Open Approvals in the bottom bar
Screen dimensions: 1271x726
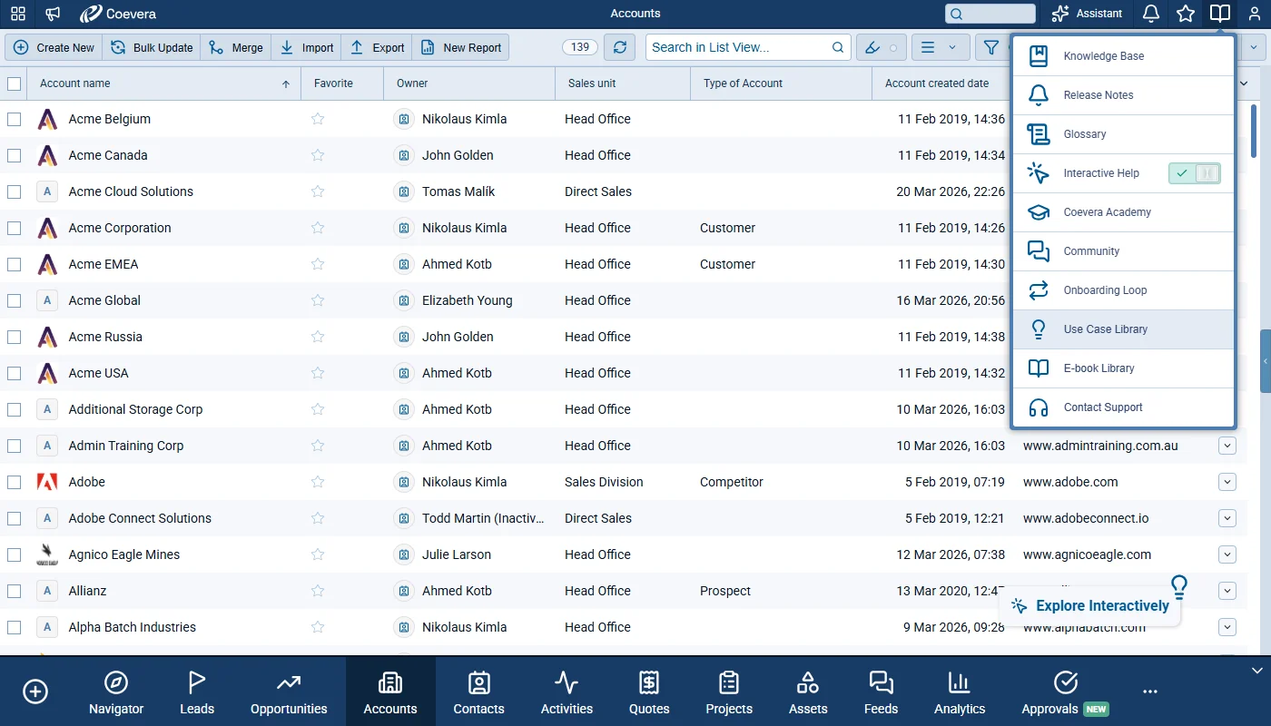[1065, 693]
